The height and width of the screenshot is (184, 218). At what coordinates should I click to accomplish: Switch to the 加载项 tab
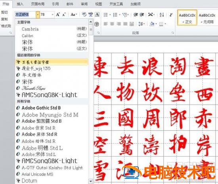click(x=136, y=4)
